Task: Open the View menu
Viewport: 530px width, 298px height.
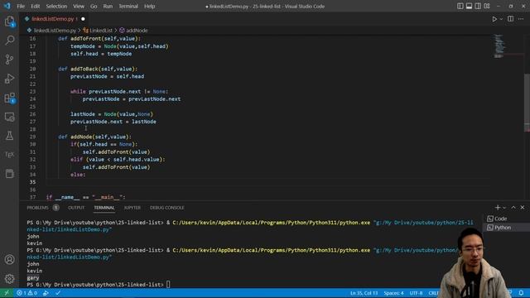Action: [x=79, y=6]
